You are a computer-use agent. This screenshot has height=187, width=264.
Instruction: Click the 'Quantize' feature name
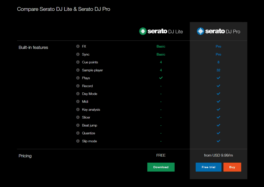pyautogui.click(x=89, y=133)
